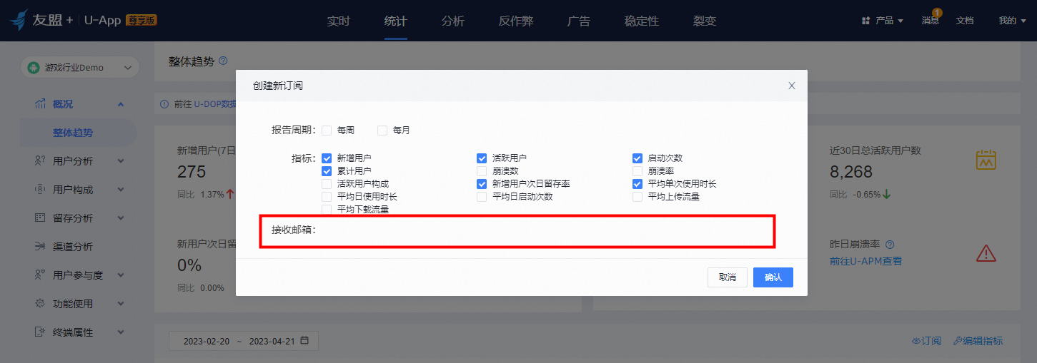Switch to the 稳定性 top tab
The width and height of the screenshot is (1037, 363).
tap(642, 21)
